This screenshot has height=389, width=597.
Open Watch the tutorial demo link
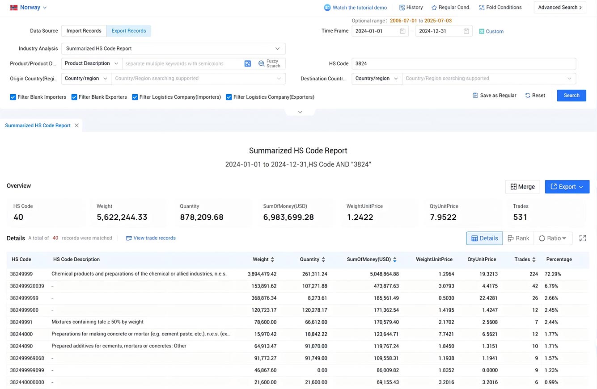click(356, 8)
